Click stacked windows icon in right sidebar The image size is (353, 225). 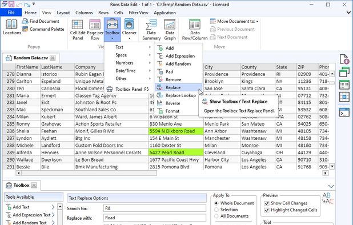pyautogui.click(x=344, y=72)
